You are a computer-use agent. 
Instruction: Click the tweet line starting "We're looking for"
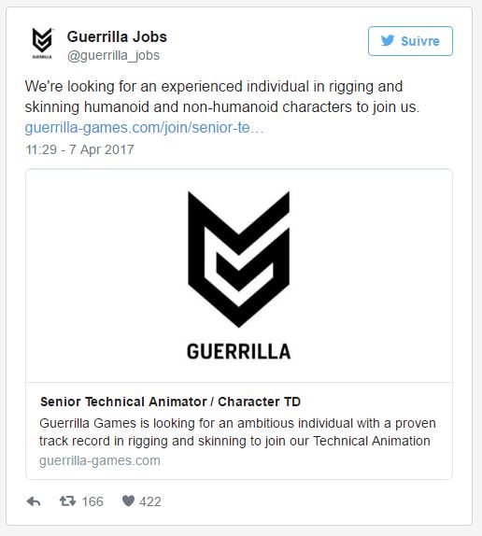214,87
